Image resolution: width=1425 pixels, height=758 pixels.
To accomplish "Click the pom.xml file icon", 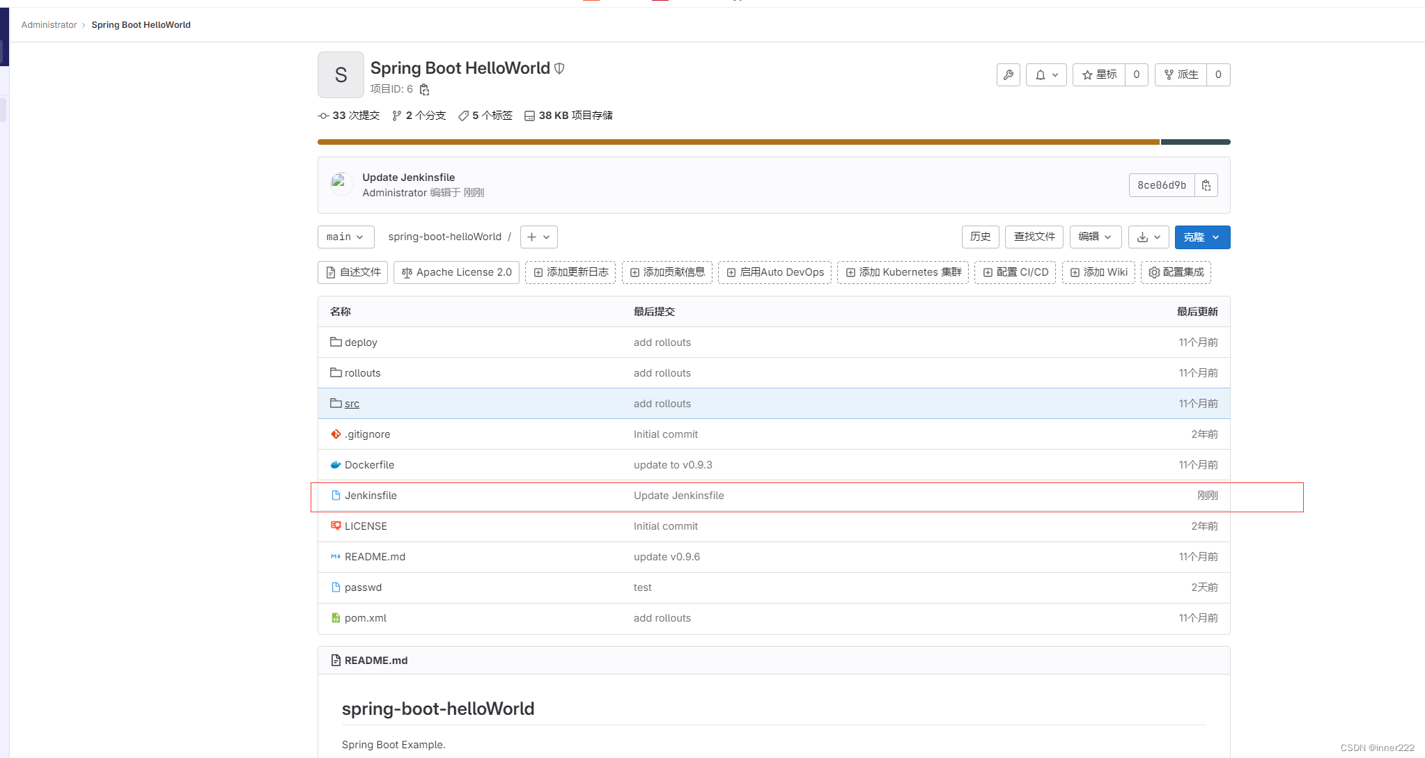I will tap(336, 617).
